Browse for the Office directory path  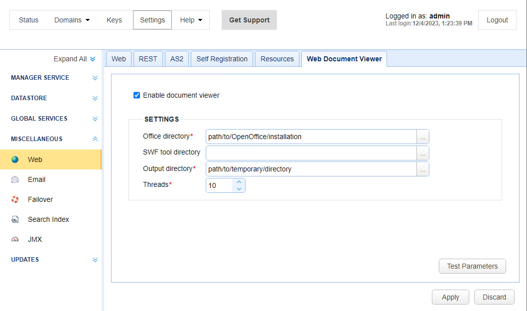(422, 136)
